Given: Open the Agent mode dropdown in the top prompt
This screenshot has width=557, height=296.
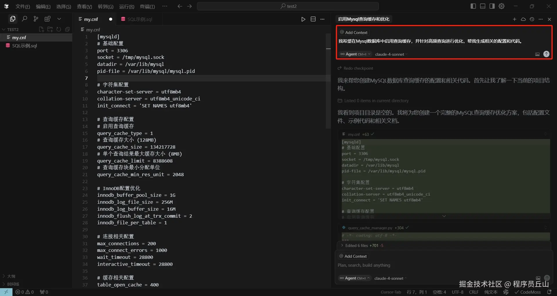Looking at the screenshot, I should pos(355,54).
